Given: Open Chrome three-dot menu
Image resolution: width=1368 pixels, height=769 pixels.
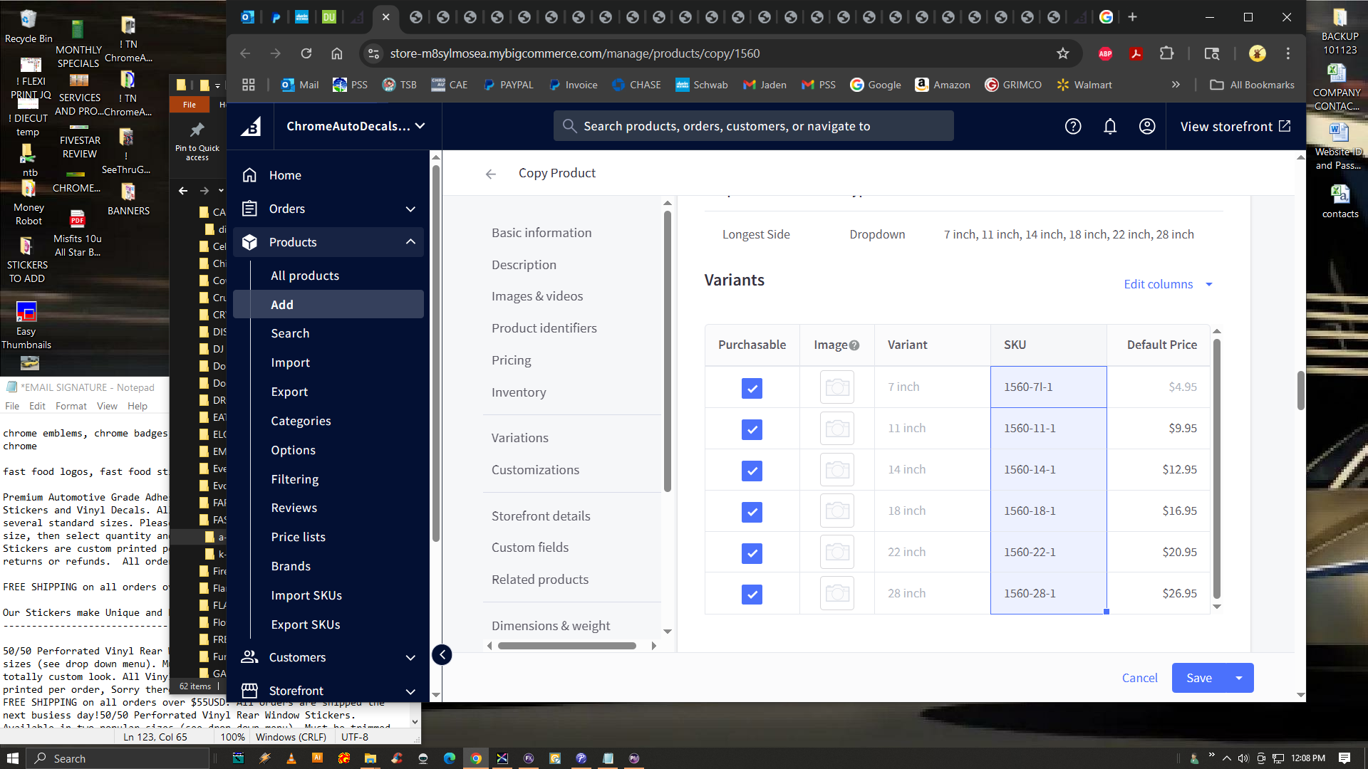Looking at the screenshot, I should 1288,53.
